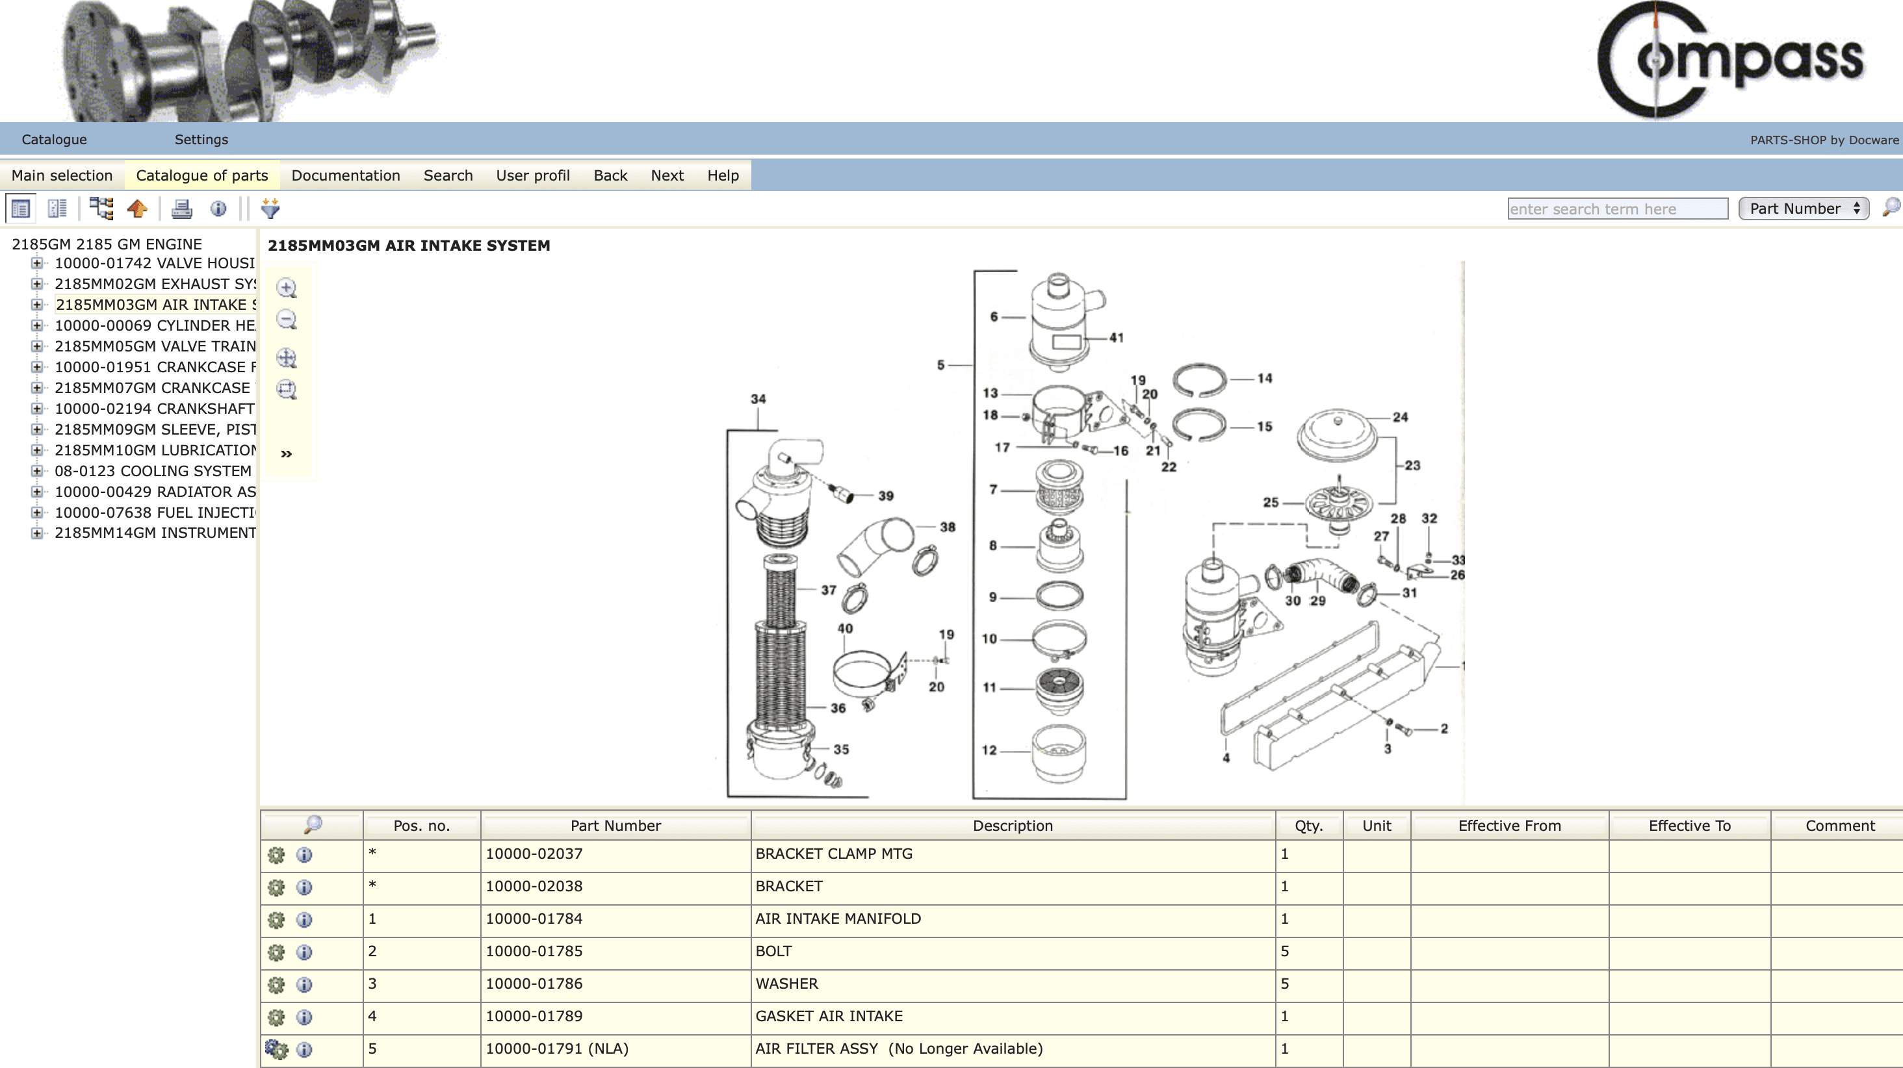
Task: Open the Settings menu
Action: click(x=201, y=140)
